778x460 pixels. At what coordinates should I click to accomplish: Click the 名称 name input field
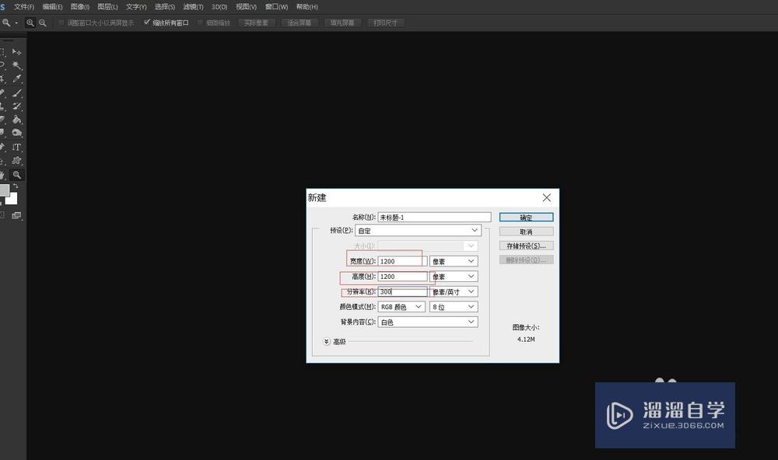pyautogui.click(x=434, y=217)
